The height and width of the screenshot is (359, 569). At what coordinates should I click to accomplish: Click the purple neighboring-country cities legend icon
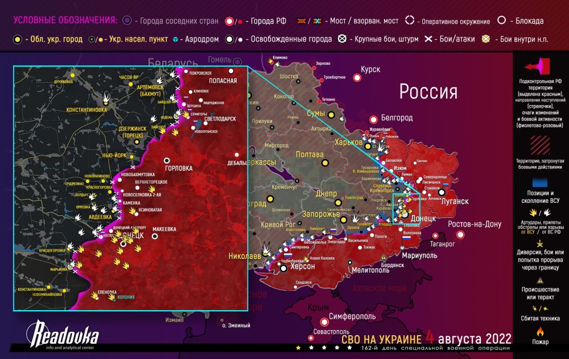tap(126, 20)
